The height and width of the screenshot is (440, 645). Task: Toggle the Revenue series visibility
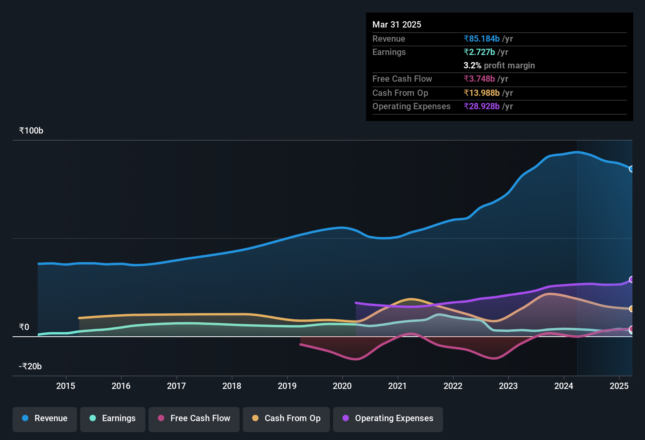[44, 418]
